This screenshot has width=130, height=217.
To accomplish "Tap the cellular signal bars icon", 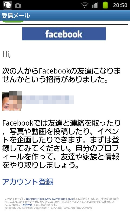I will [x=95, y=5].
